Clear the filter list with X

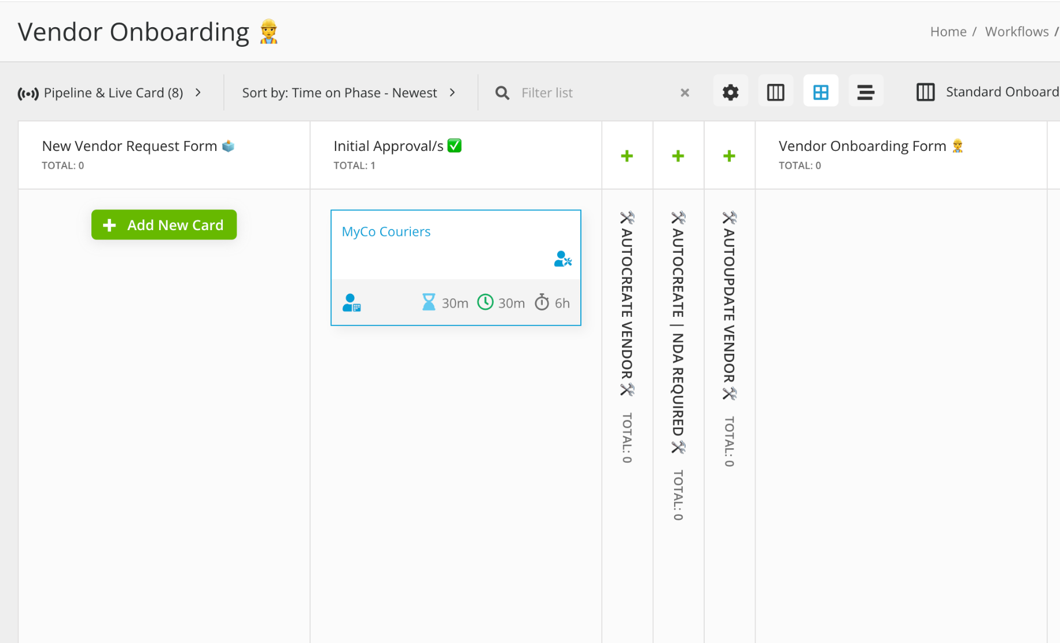tap(684, 93)
